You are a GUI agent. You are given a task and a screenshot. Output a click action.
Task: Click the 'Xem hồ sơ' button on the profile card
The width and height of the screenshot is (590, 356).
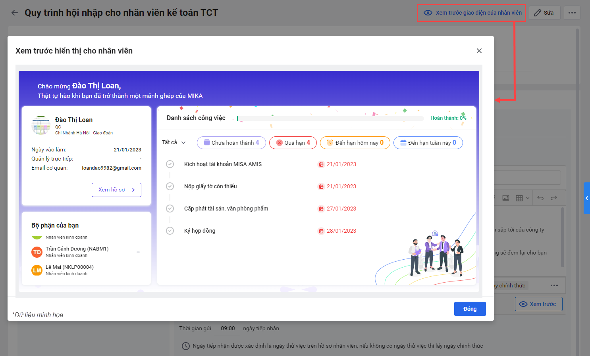tap(116, 189)
